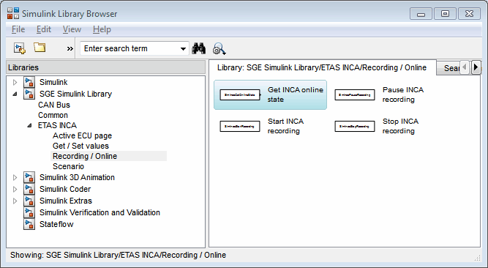Click the new model toolbar icon

point(20,48)
